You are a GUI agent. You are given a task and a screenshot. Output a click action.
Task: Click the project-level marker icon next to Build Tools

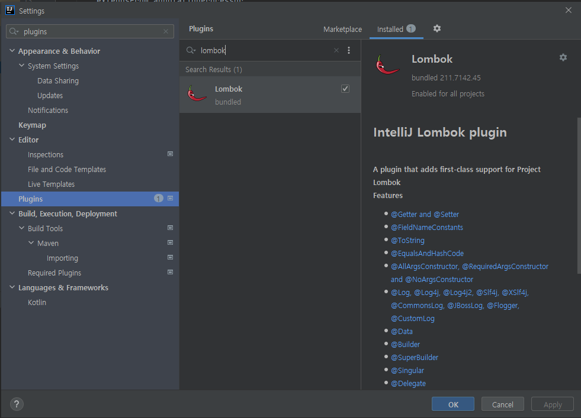coord(171,228)
